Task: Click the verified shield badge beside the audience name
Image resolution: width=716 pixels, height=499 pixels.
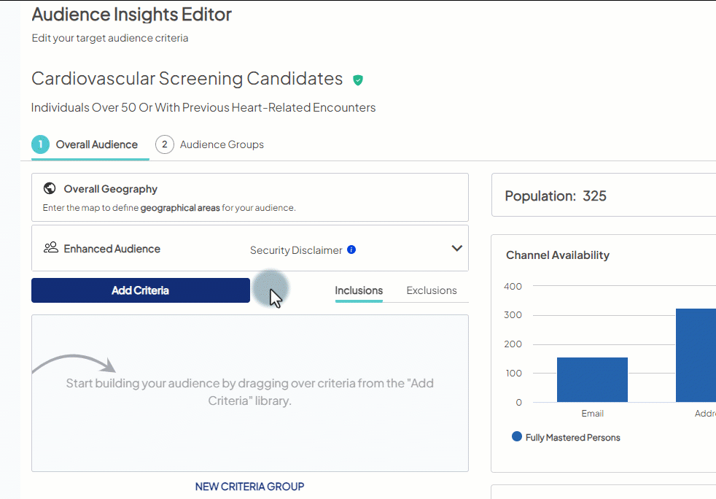Action: coord(358,80)
